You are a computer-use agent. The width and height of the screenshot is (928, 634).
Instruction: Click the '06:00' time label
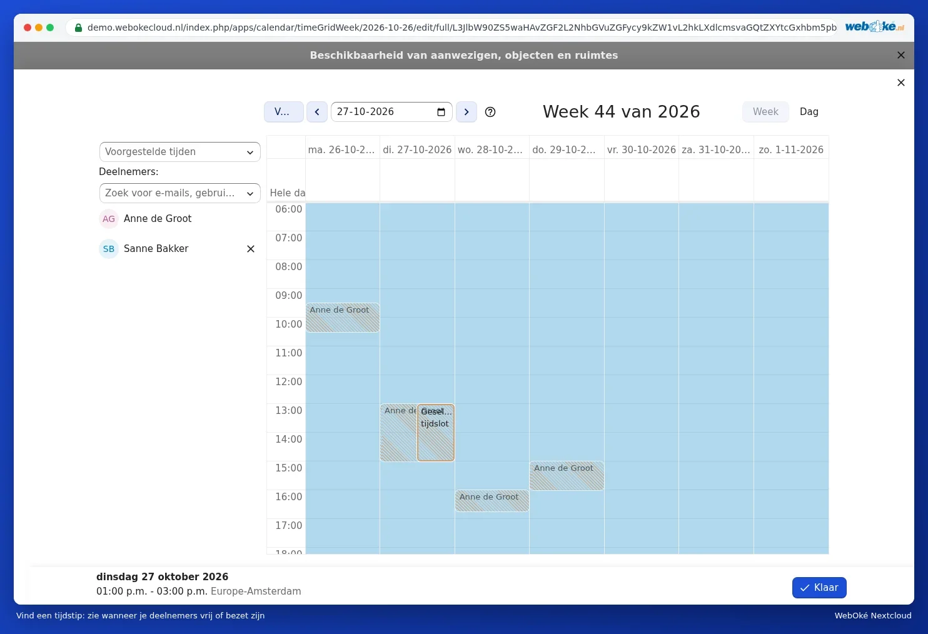(289, 209)
